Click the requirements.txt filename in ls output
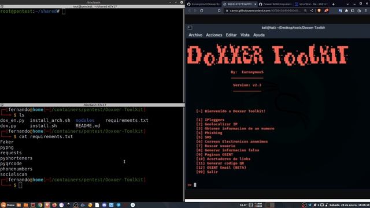370x208 pixels. click(127, 120)
